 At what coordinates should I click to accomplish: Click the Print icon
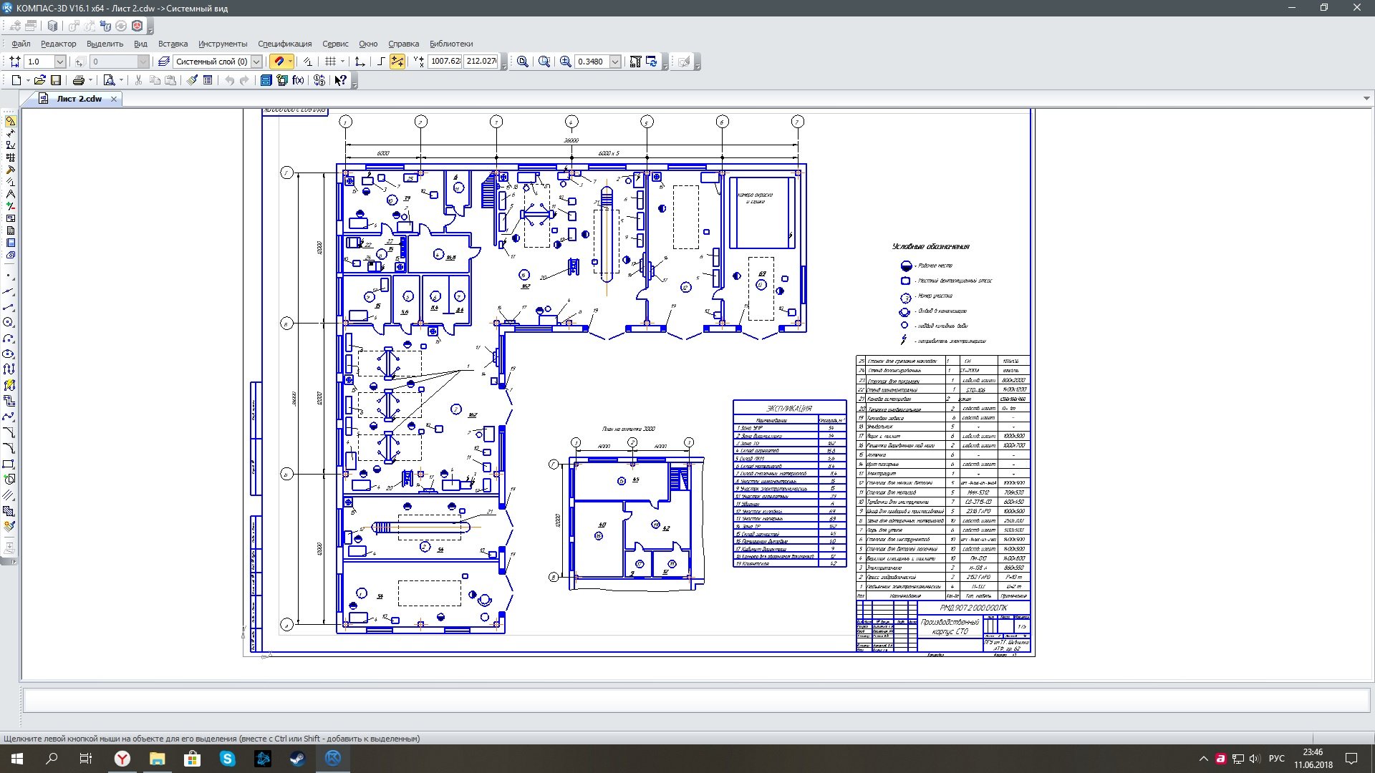coord(79,80)
